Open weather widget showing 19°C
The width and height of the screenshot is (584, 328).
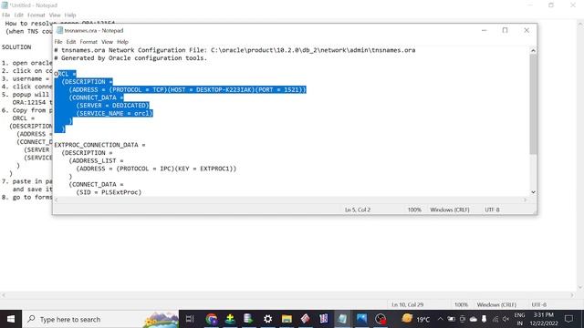[x=416, y=319]
